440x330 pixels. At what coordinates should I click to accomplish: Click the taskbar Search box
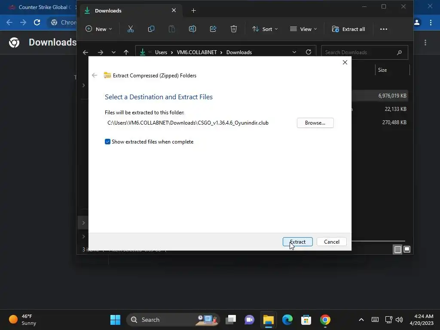173,320
